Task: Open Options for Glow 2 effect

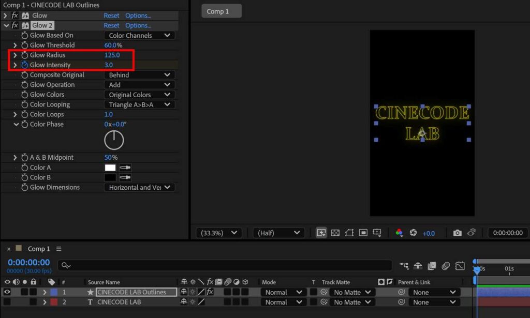Action: [x=138, y=25]
